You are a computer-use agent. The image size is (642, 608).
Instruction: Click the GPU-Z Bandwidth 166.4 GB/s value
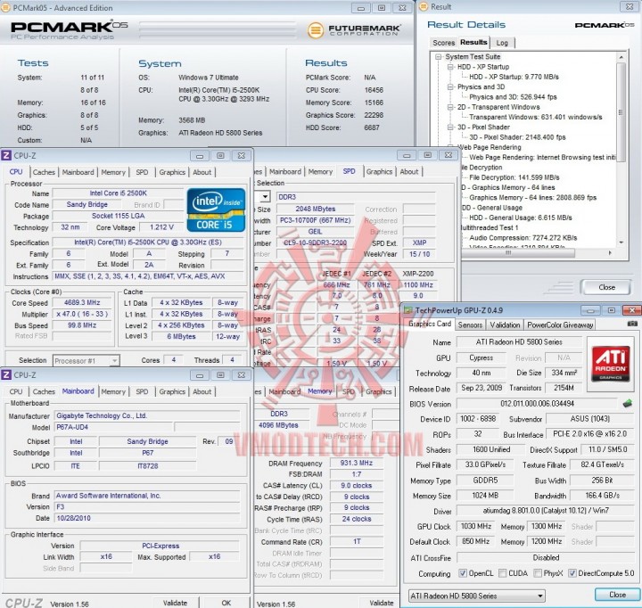click(x=602, y=496)
